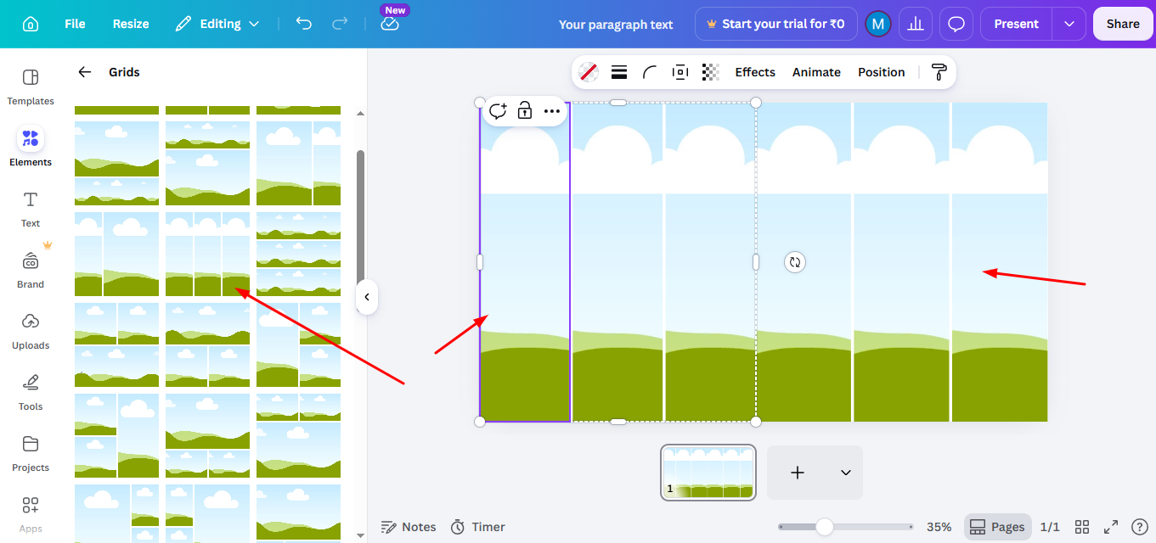Select page 1 thumbnail
The width and height of the screenshot is (1156, 543).
tap(708, 473)
